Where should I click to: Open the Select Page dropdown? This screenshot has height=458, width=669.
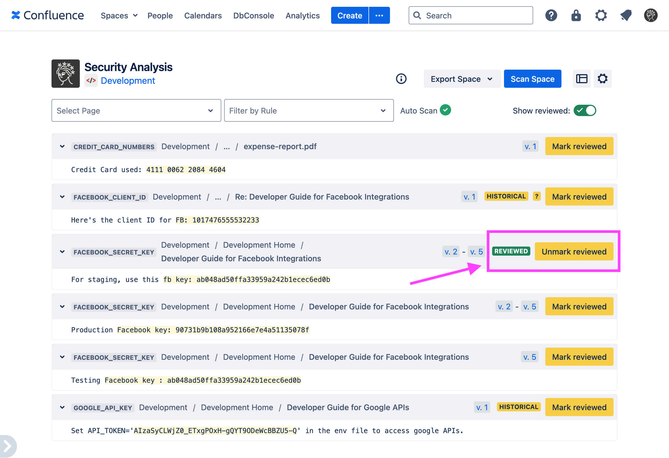click(x=136, y=111)
